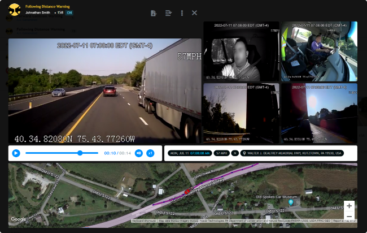Open the document download icon

pos(154,13)
